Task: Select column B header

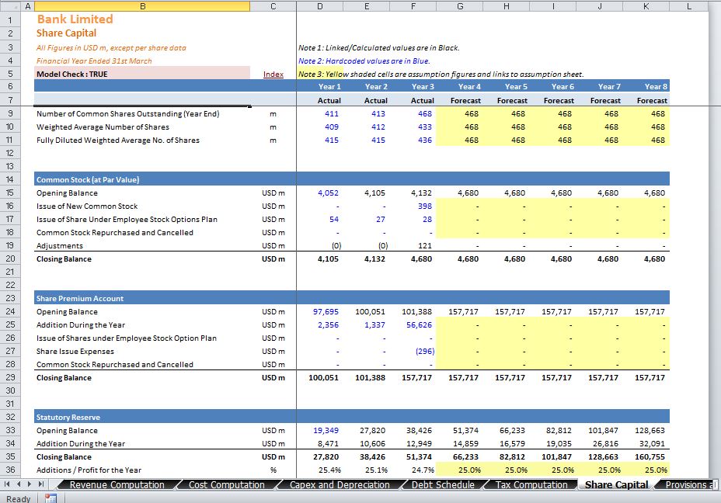Action: (142, 6)
